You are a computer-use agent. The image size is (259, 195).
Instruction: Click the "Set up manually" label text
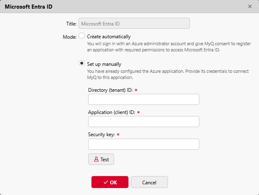point(104,64)
